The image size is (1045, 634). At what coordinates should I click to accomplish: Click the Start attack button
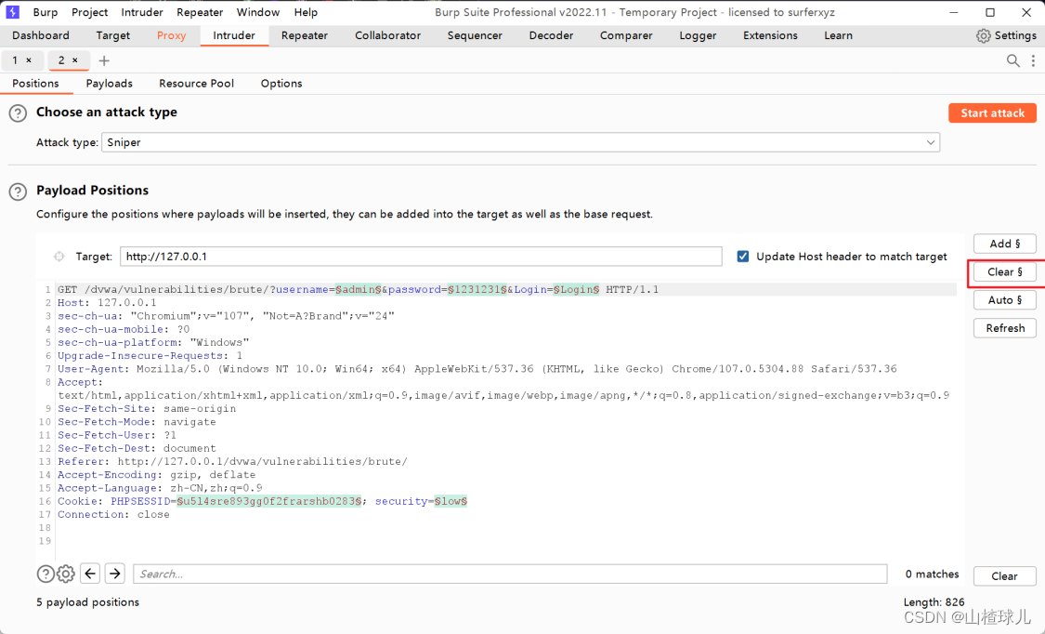point(992,113)
